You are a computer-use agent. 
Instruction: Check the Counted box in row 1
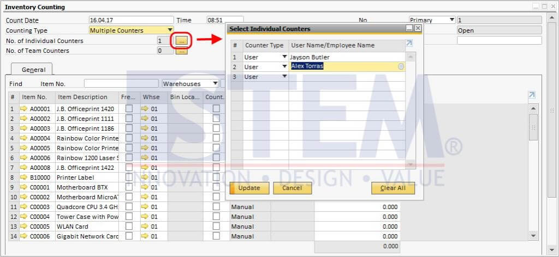coord(216,109)
